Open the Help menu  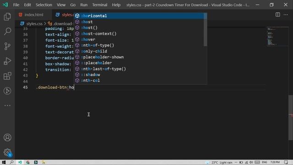click(116, 5)
